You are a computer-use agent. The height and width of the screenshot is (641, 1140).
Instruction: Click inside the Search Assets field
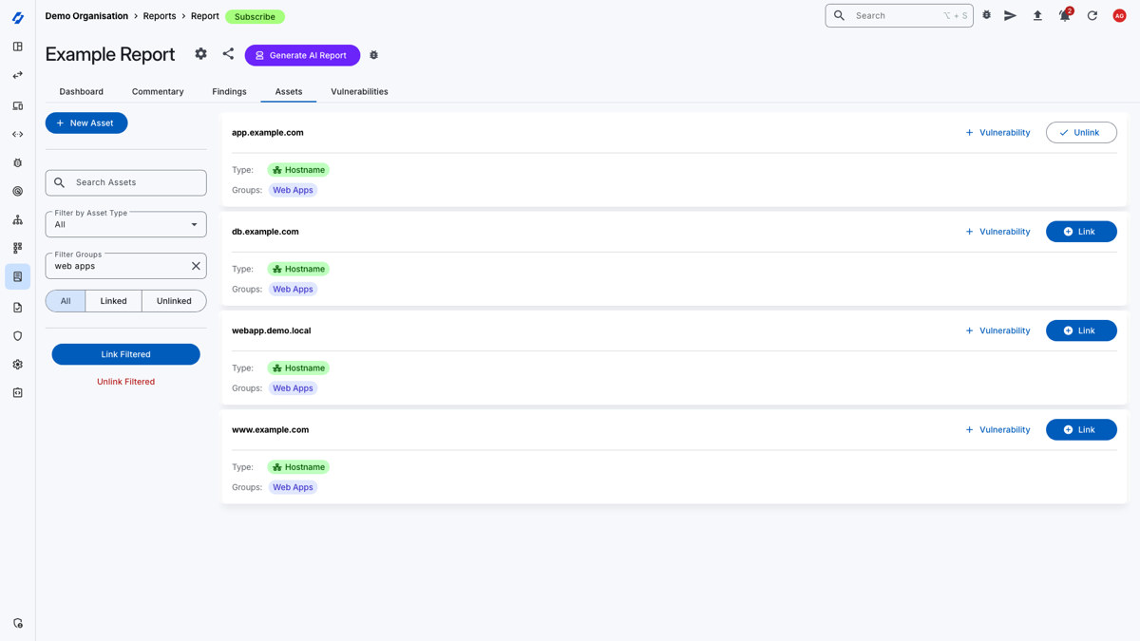[x=125, y=182]
